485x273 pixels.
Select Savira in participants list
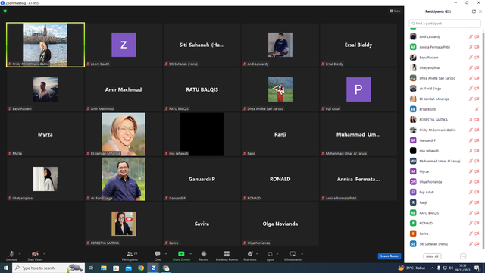coord(445,234)
